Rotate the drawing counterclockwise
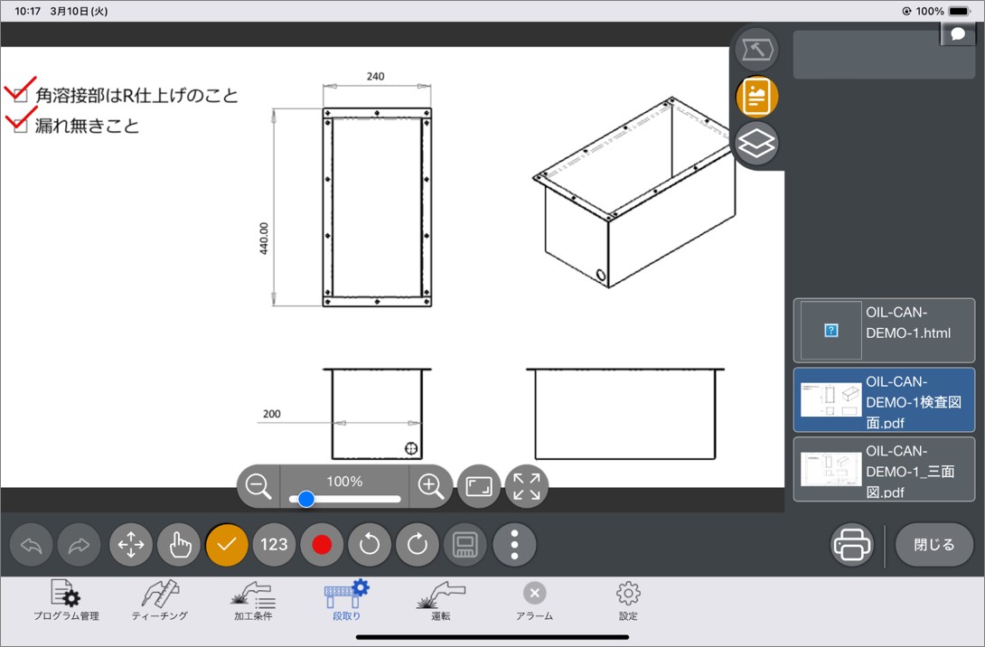The image size is (985, 647). click(x=371, y=544)
